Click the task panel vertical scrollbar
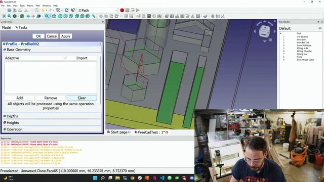 click(x=101, y=79)
